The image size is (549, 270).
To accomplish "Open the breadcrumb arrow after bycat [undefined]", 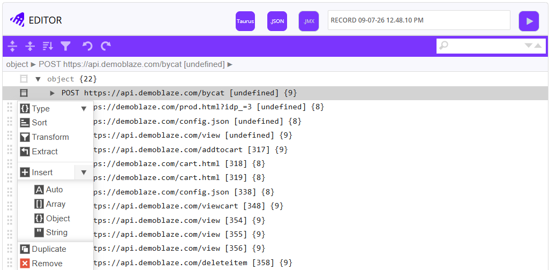I will pyautogui.click(x=230, y=64).
